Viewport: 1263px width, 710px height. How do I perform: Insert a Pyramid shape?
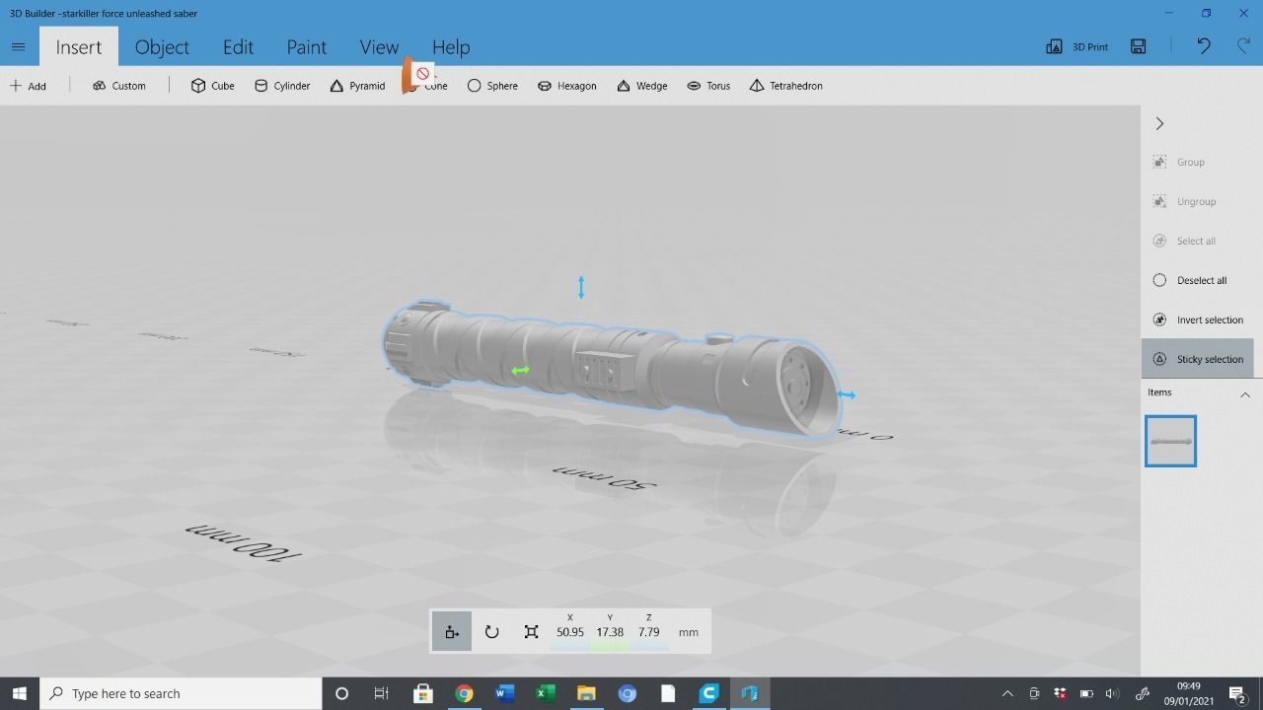point(358,86)
